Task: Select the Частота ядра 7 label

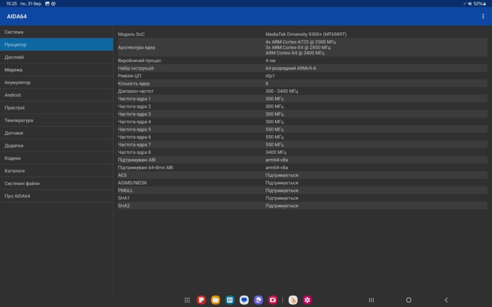Action: click(x=134, y=144)
